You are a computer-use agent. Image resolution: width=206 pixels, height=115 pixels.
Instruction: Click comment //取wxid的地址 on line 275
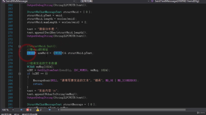click(37, 50)
